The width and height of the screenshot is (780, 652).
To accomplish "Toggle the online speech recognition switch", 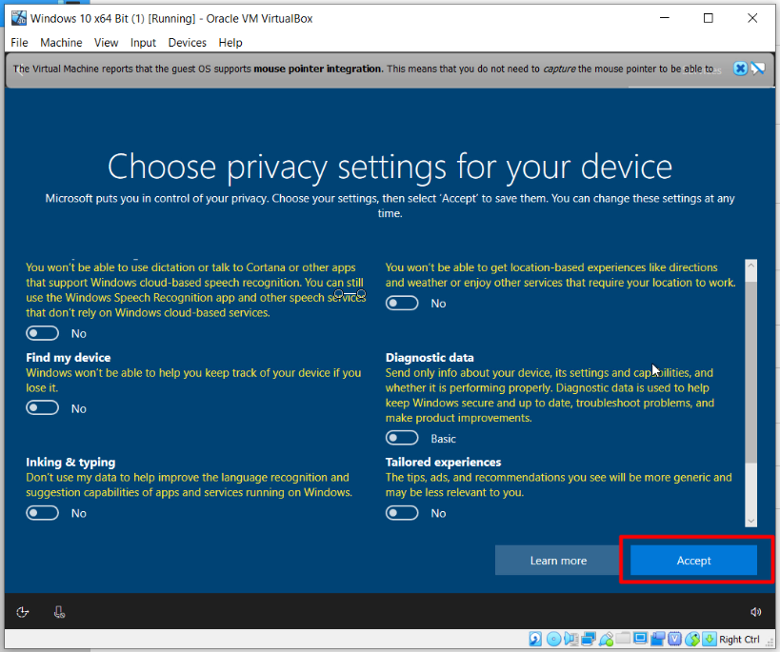I will click(x=42, y=333).
